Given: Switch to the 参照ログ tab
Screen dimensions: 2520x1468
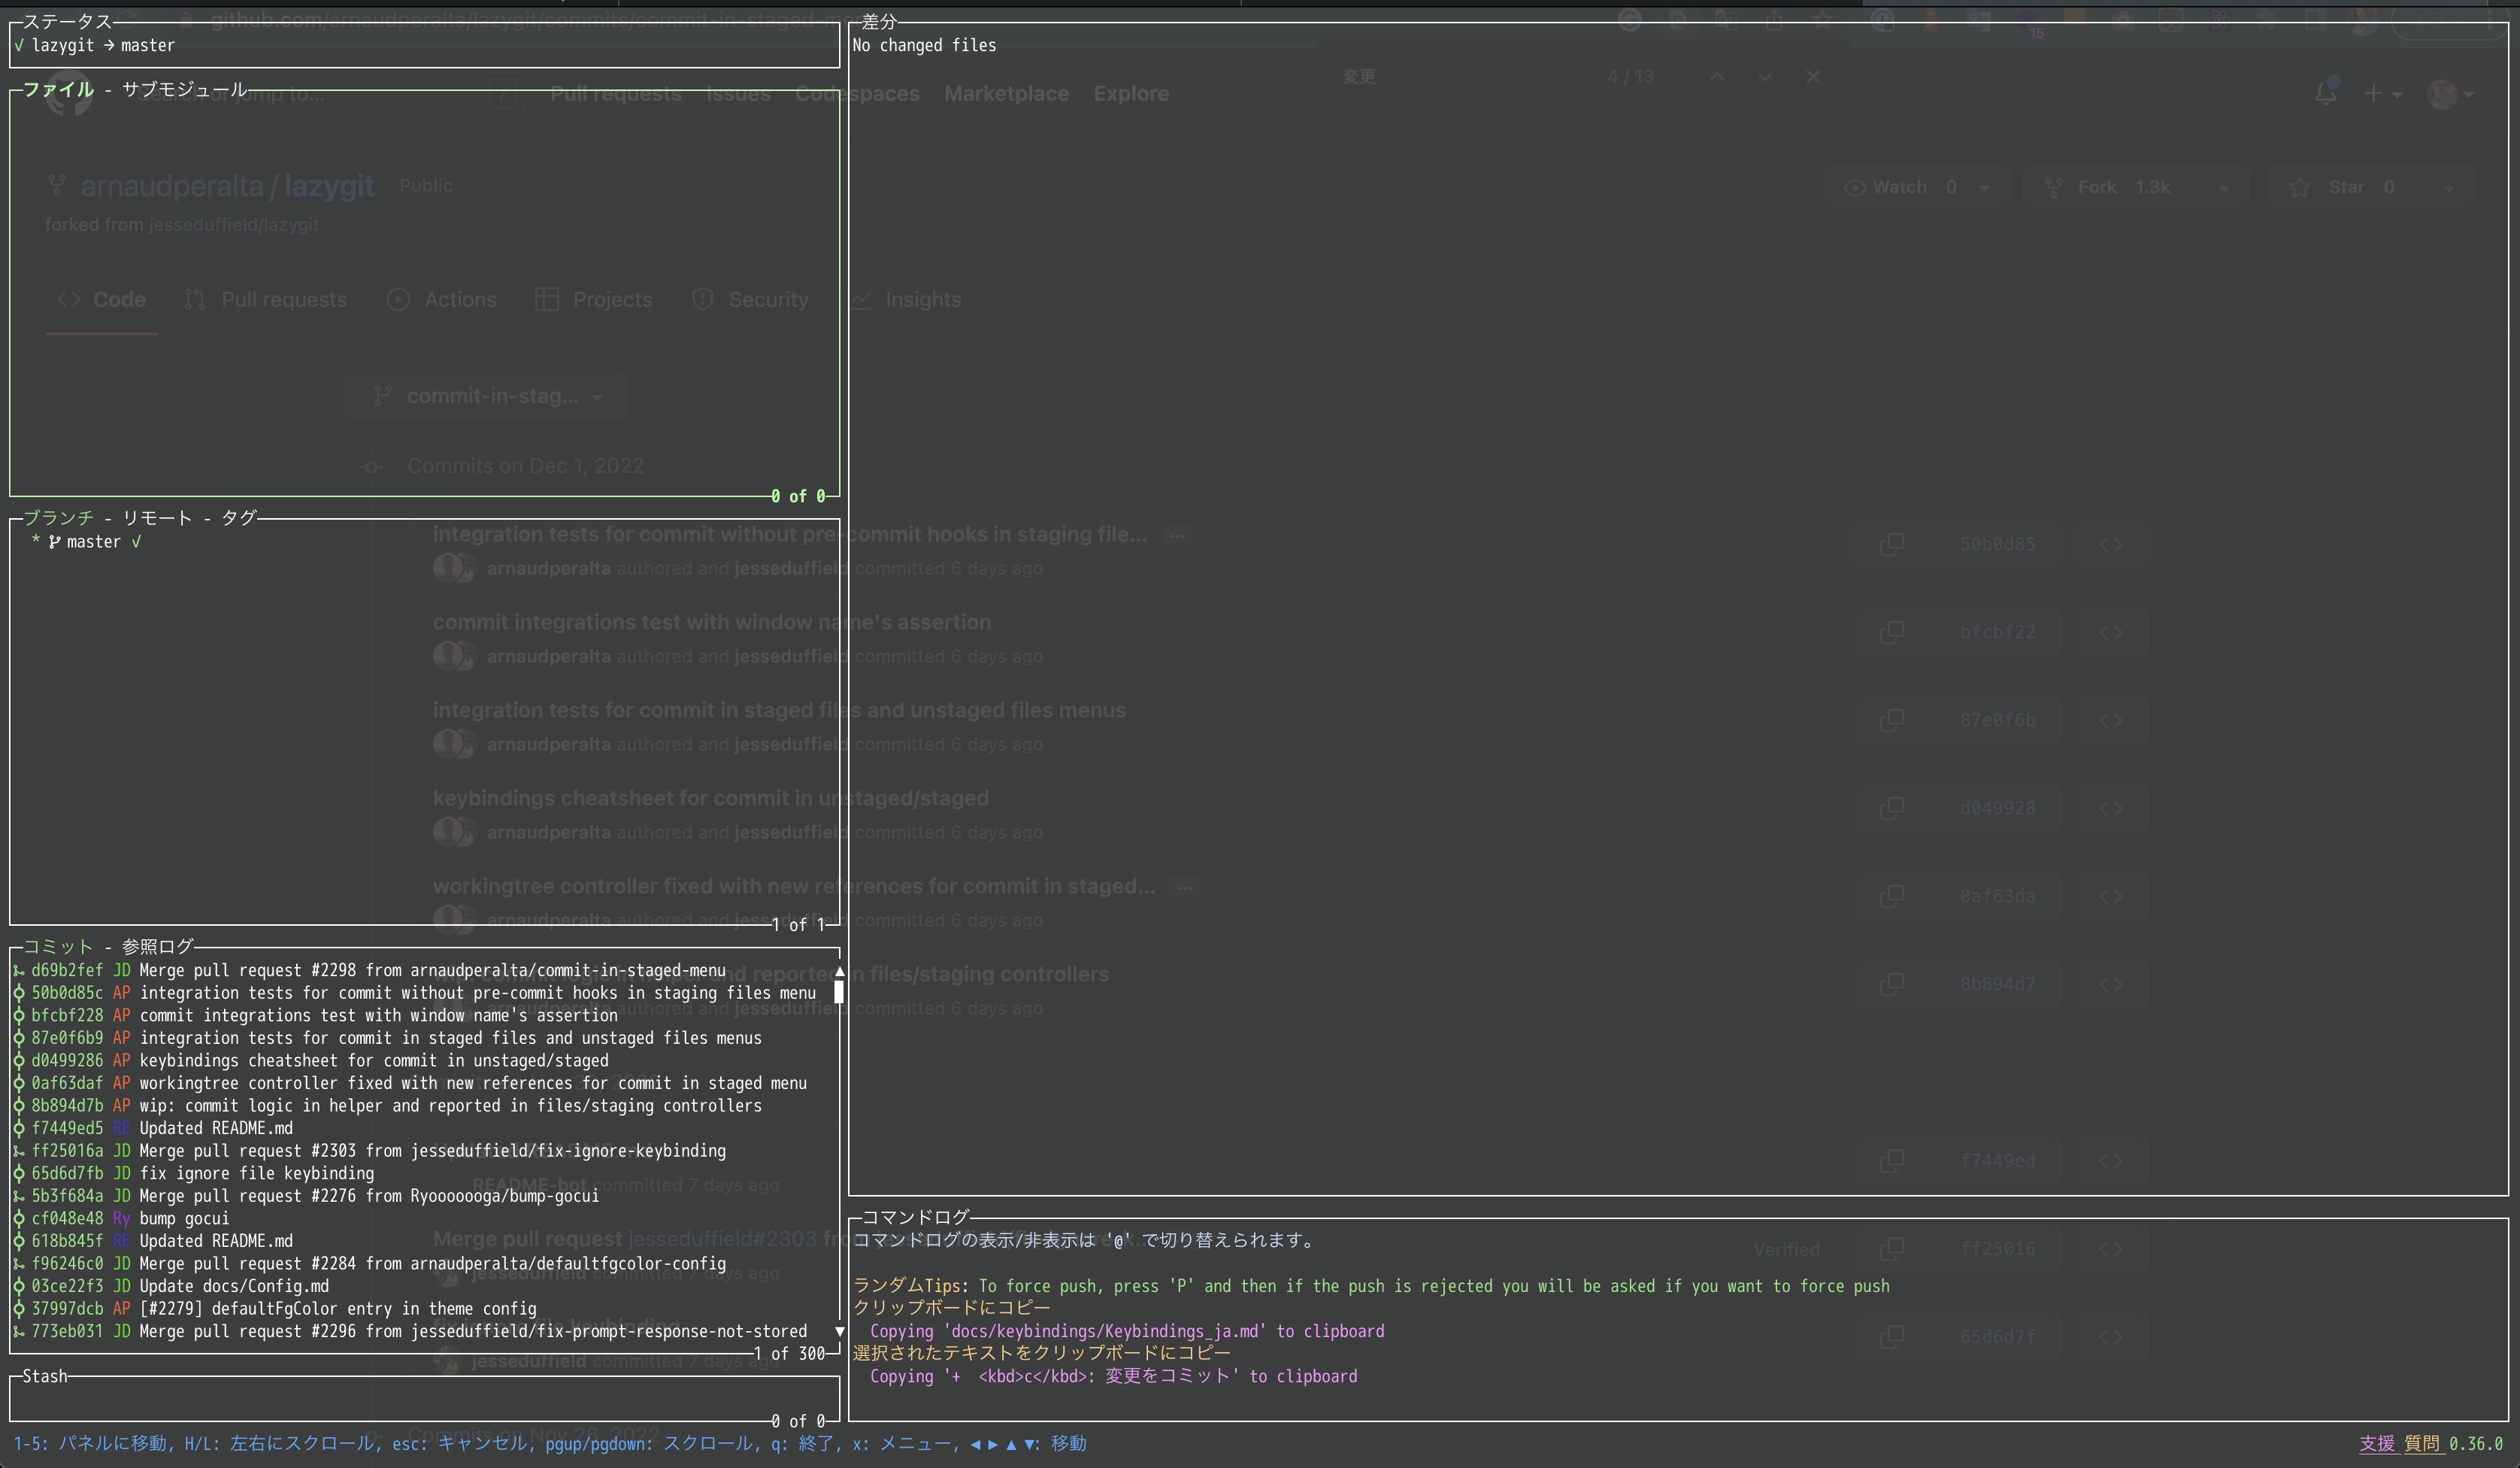Looking at the screenshot, I should [x=157, y=945].
